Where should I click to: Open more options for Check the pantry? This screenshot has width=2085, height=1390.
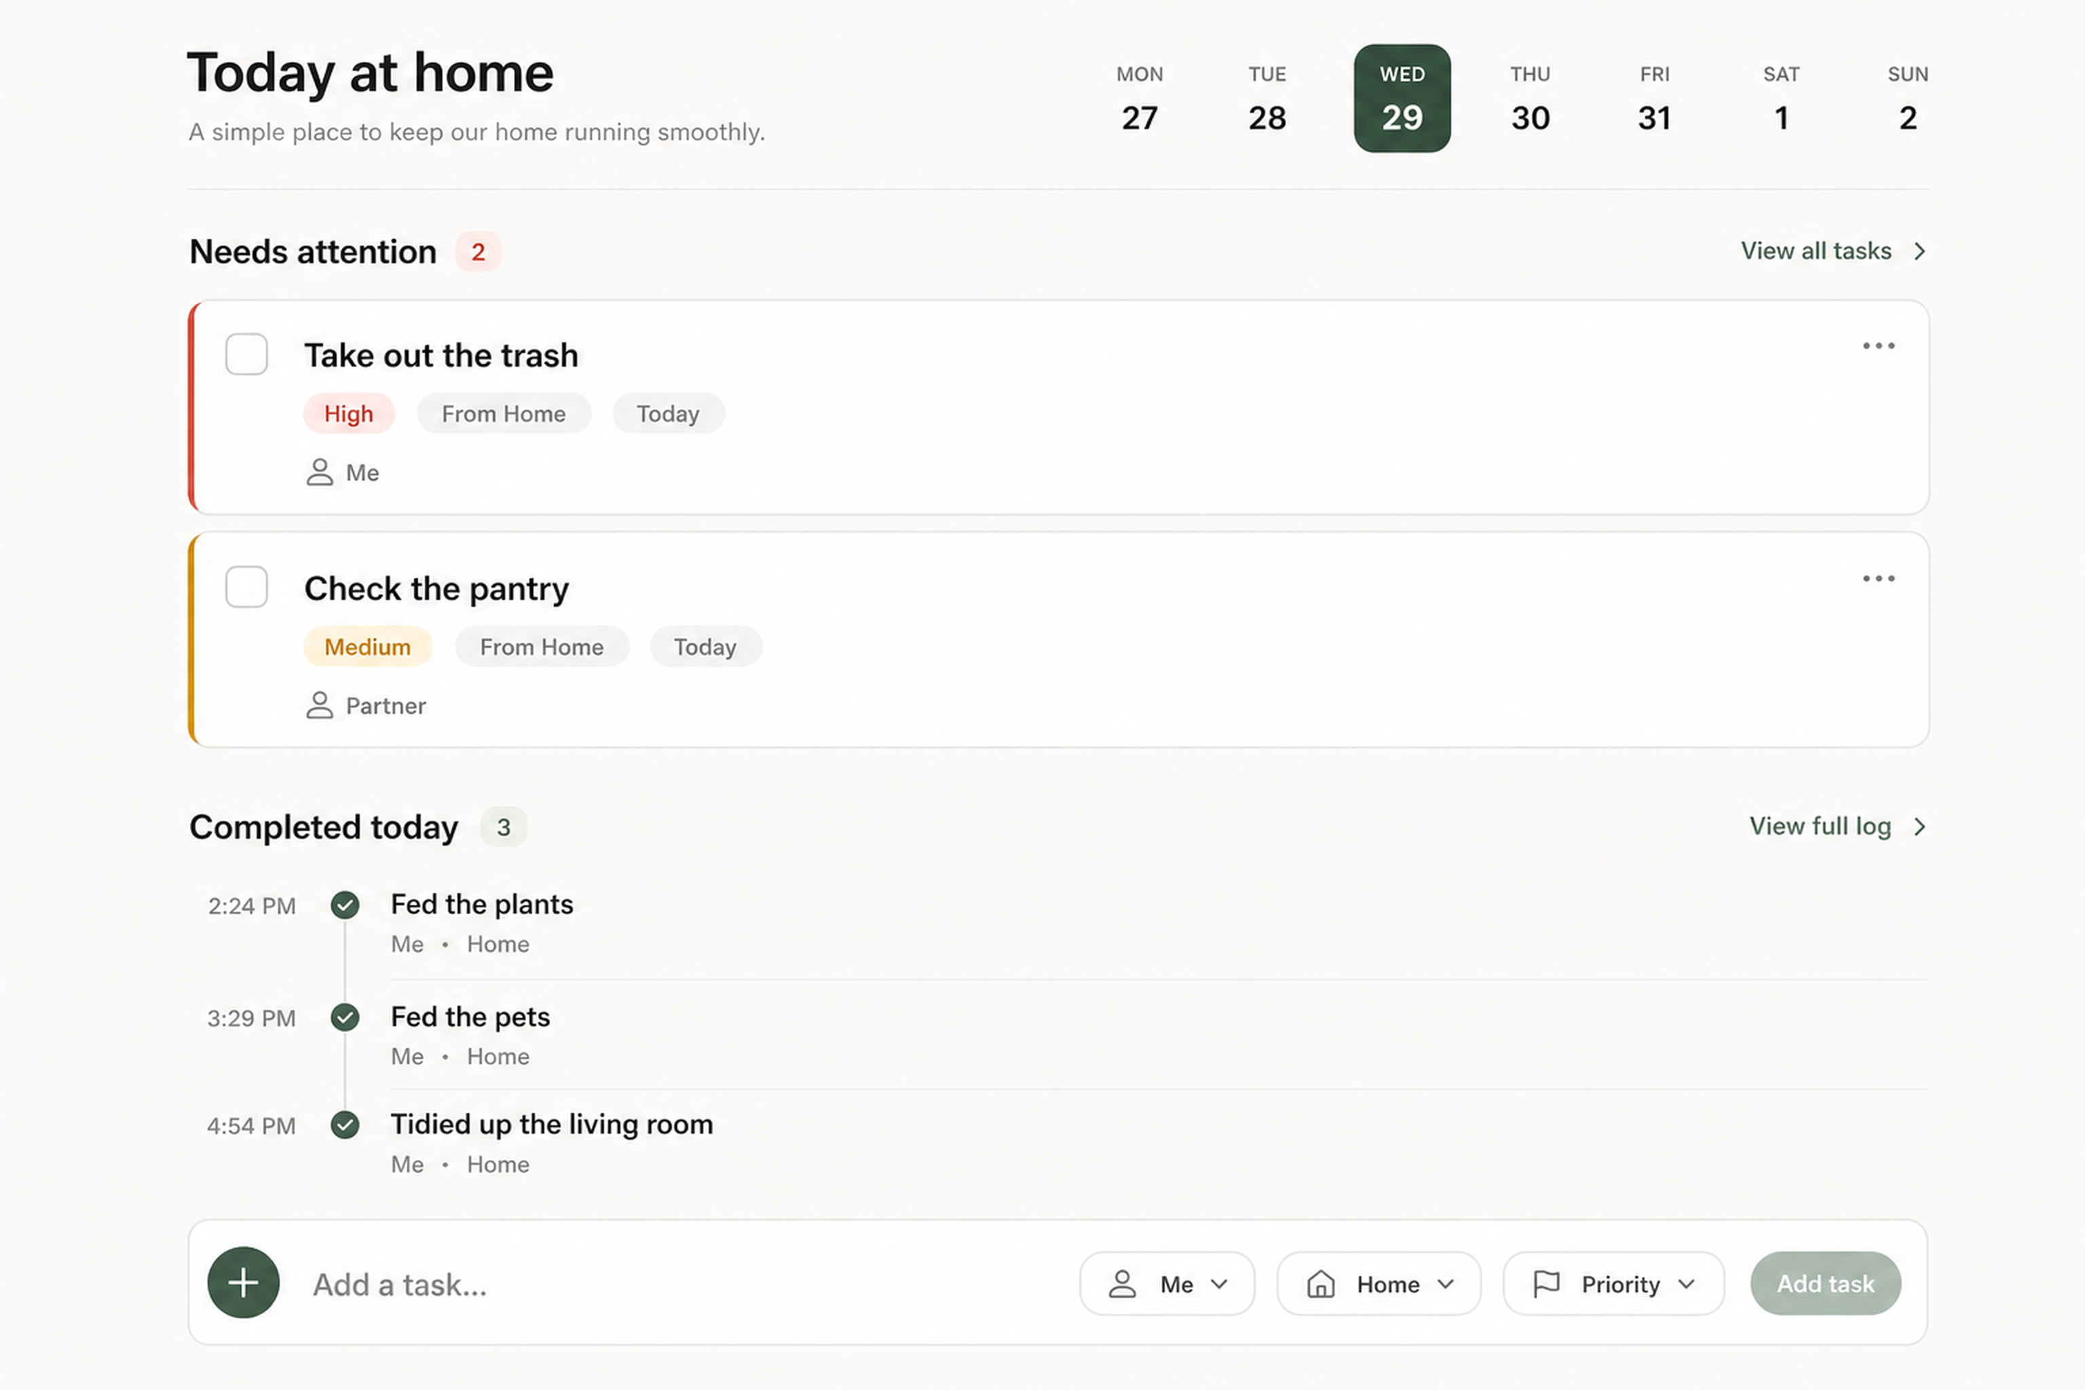pyautogui.click(x=1879, y=579)
